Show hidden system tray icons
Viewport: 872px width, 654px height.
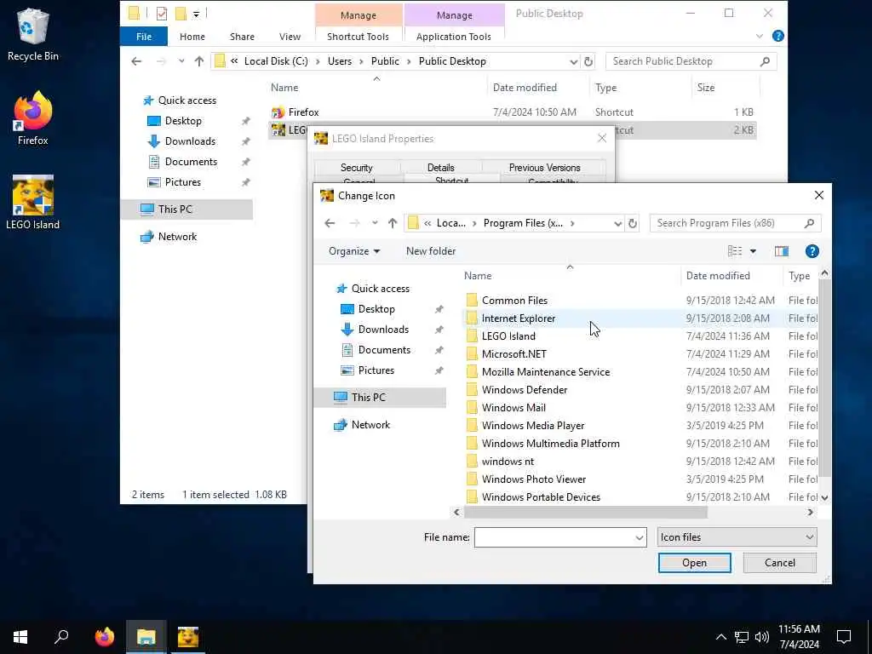click(720, 637)
